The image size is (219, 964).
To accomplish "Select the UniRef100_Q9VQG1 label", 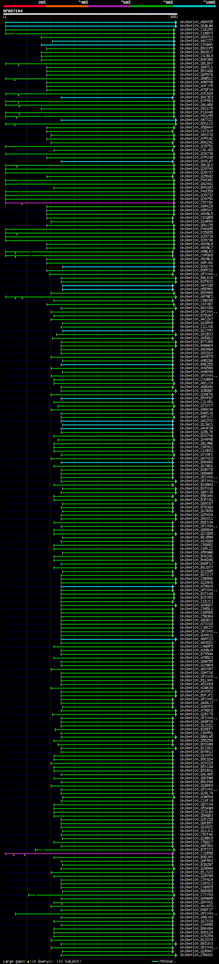I will (196, 902).
